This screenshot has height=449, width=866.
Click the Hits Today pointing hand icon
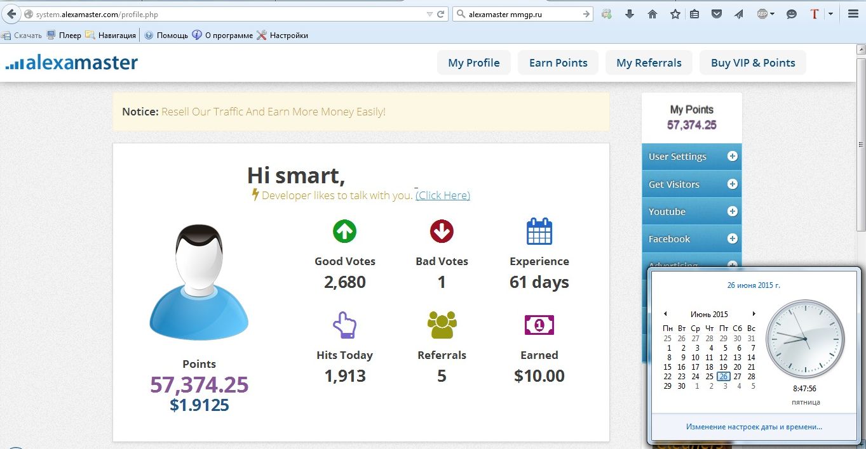tap(344, 325)
